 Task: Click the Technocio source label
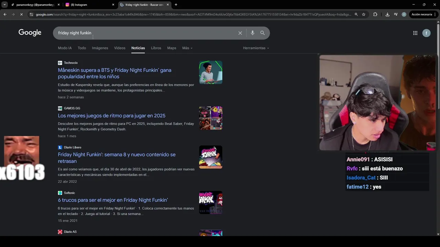click(71, 63)
